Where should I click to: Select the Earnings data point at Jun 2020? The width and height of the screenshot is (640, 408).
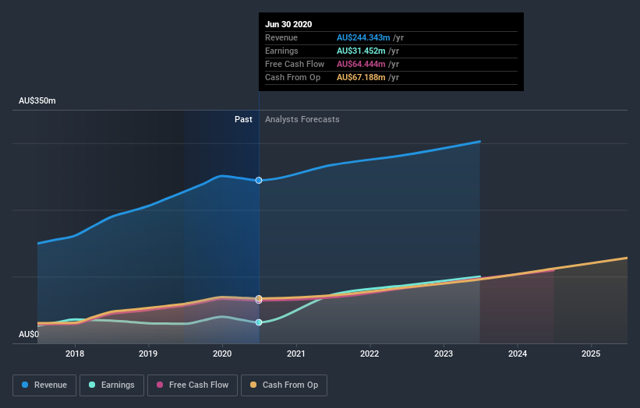coord(259,322)
